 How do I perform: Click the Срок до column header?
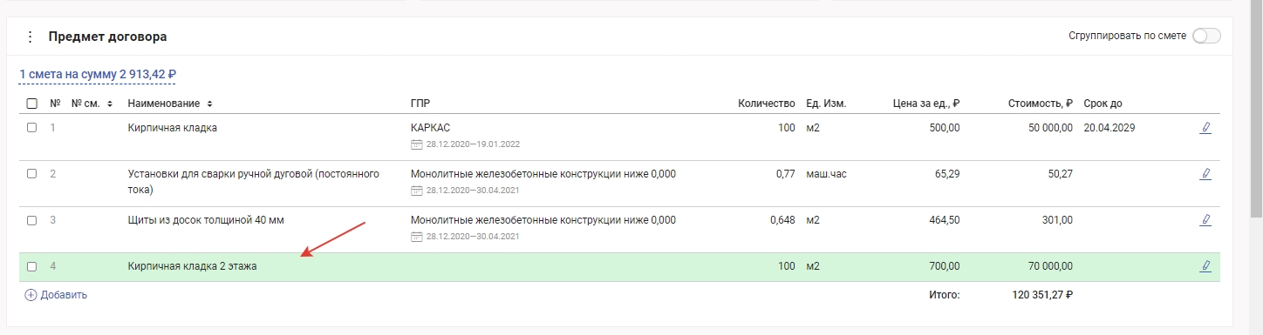(x=1103, y=104)
